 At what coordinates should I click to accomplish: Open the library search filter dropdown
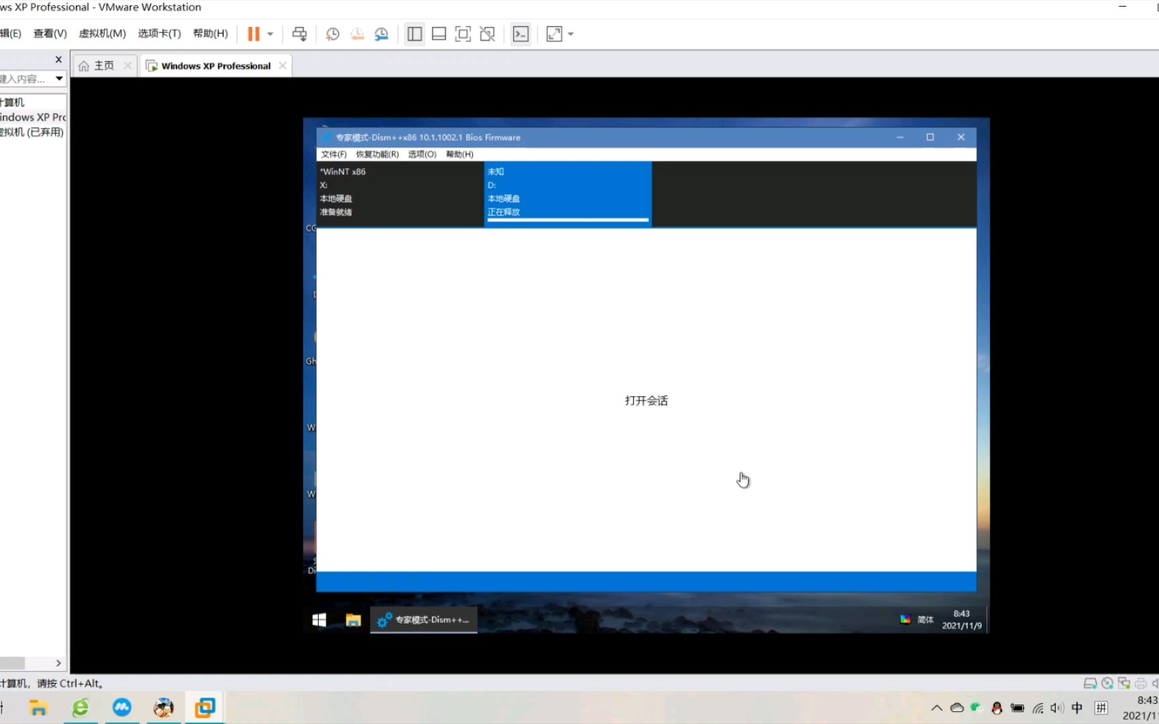coord(59,78)
